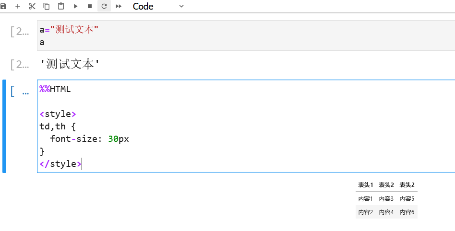Image resolution: width=455 pixels, height=231 pixels.
Task: Restart and run all cells fast-forward icon
Action: tap(119, 6)
